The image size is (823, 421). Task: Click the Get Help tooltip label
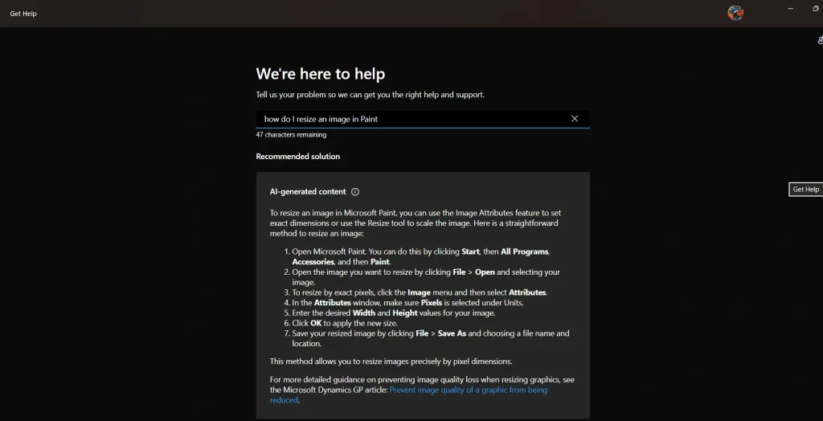click(805, 190)
